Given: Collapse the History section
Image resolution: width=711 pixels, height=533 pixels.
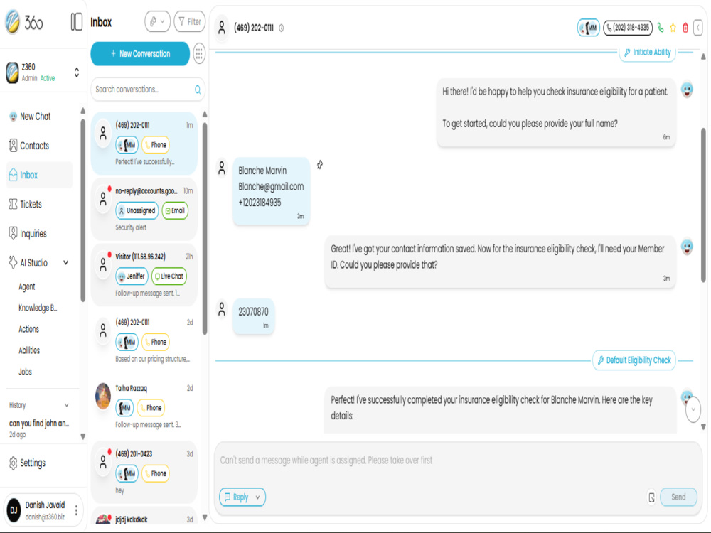Looking at the screenshot, I should tap(67, 405).
